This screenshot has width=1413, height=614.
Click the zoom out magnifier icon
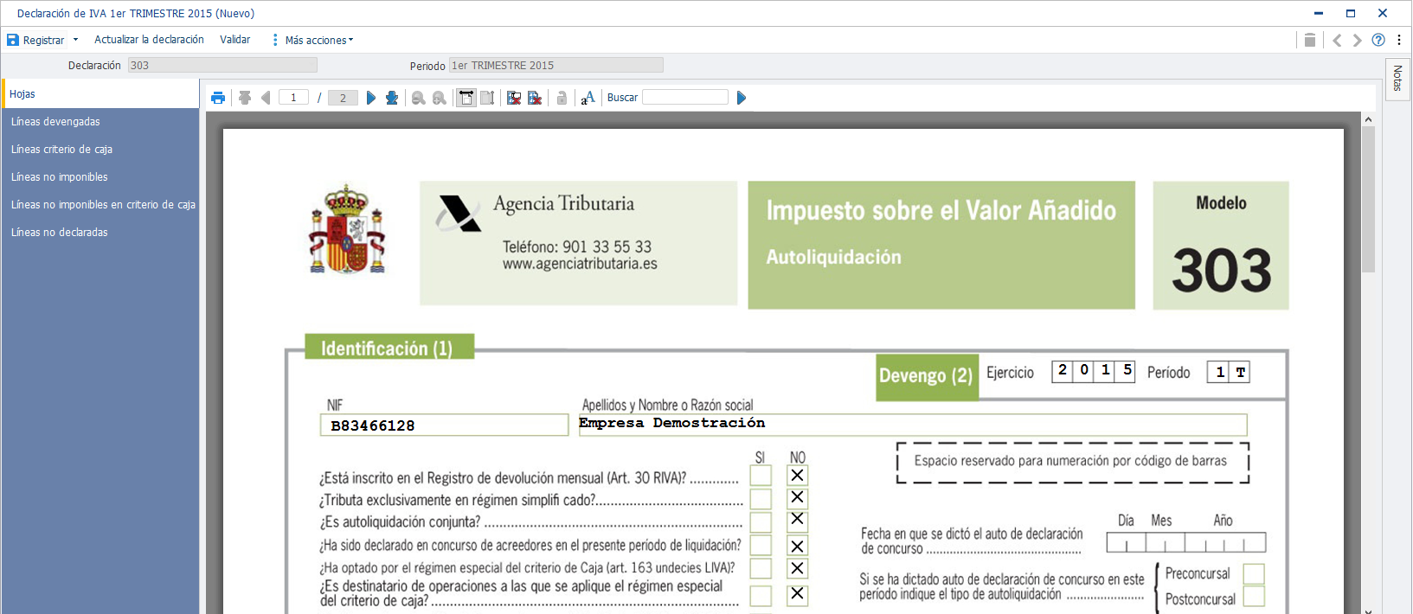418,98
